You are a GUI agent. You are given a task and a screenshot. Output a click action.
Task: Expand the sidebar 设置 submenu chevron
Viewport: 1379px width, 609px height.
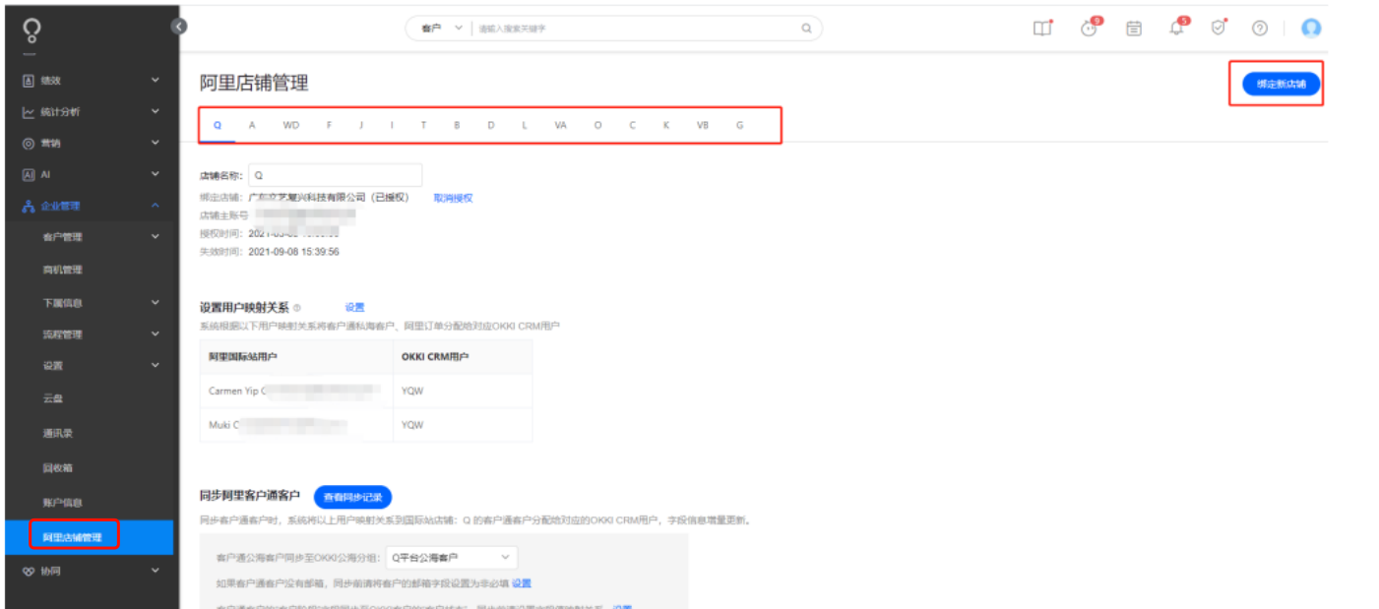pos(155,365)
